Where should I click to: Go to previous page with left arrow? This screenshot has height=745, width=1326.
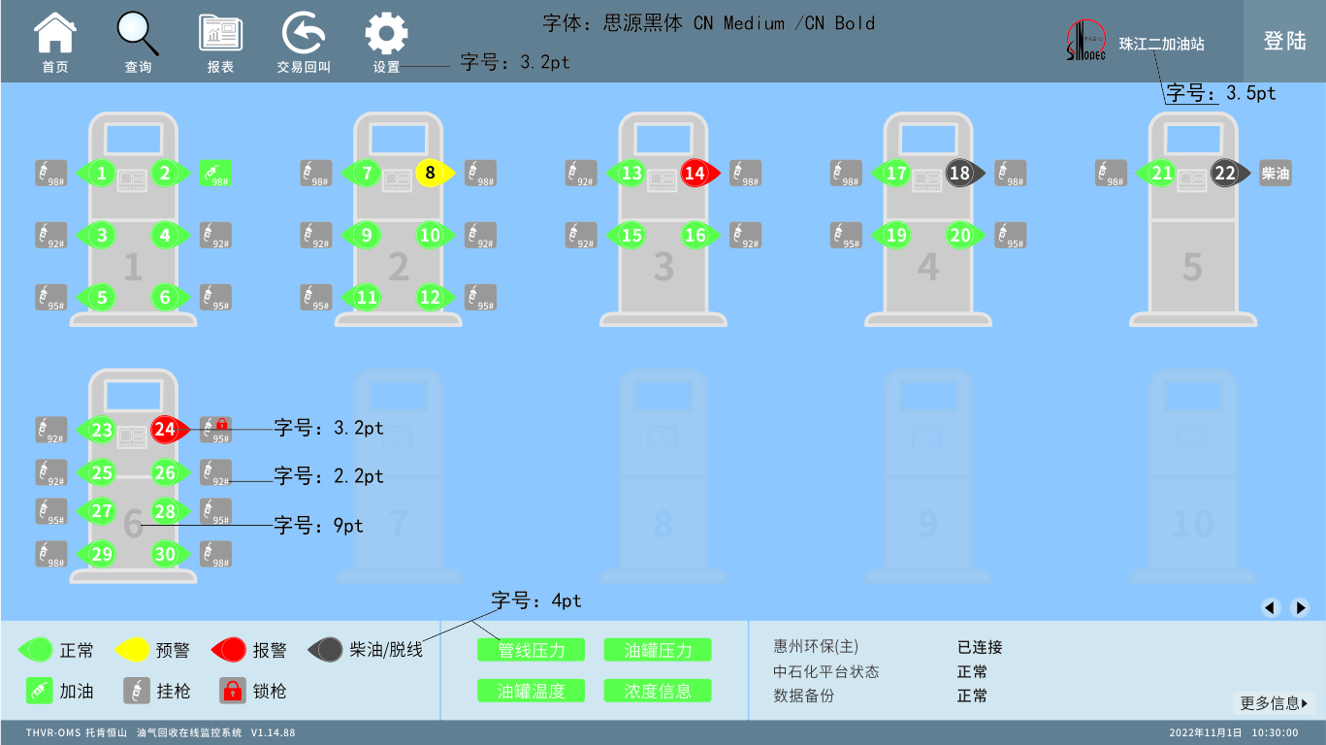tap(1271, 608)
